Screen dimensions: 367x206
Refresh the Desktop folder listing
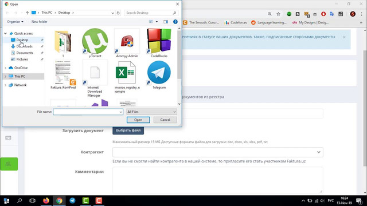(118, 13)
